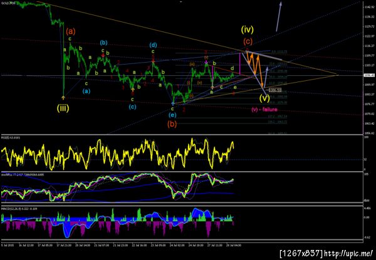Click the yellow RSI line in its panel
376x260 pixels.
pos(118,153)
